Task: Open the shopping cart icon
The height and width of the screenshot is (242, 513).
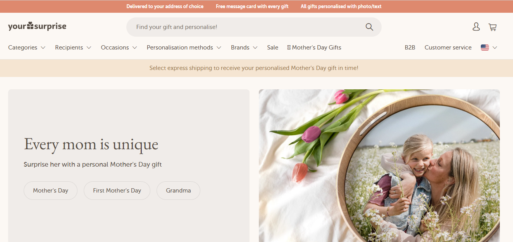Action: (492, 27)
